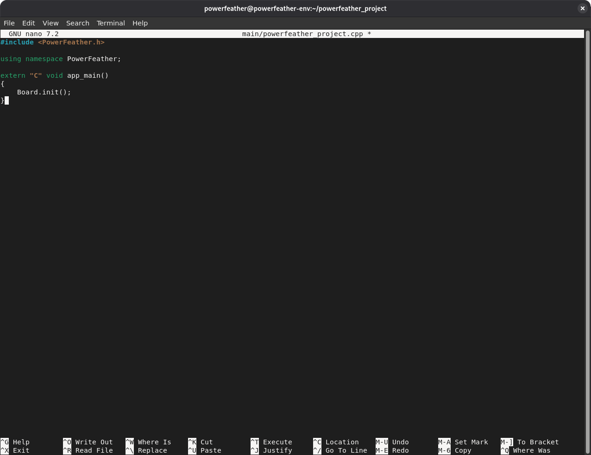Screen dimensions: 591x455
Task: Click the 'using namespace PowerFeather;' line
Action: [x=61, y=59]
